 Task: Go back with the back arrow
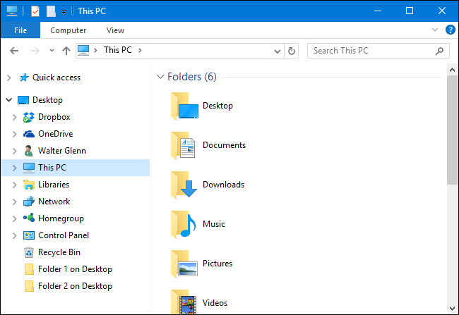[x=14, y=51]
